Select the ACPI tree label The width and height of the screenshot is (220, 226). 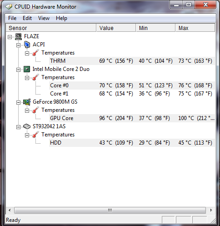pos(39,45)
